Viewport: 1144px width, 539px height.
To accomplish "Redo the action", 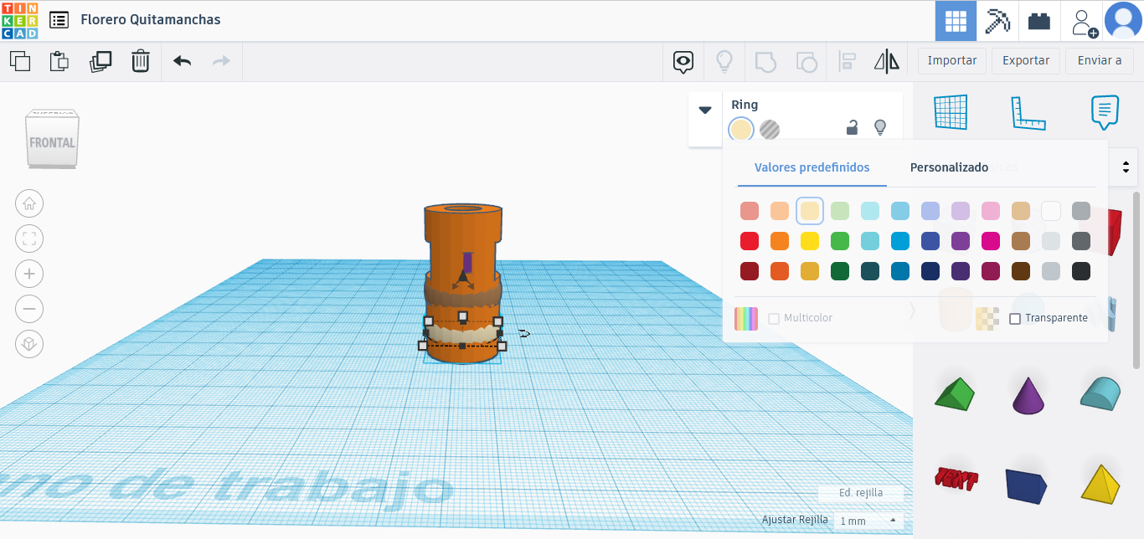I will [x=221, y=61].
